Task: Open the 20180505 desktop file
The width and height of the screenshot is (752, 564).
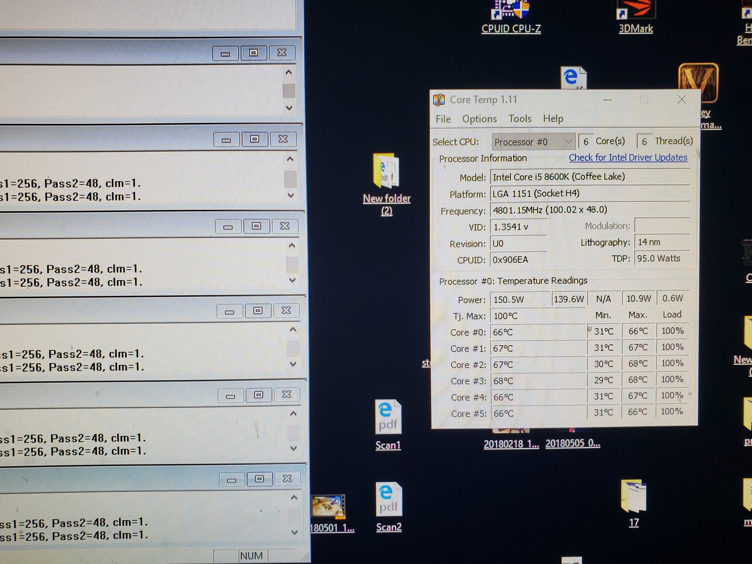Action: click(x=572, y=443)
